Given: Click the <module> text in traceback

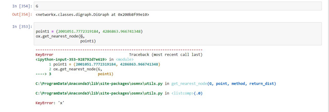Looking at the screenshot, I should pos(125,60).
